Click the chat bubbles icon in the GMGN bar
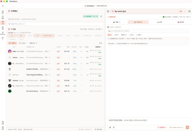 (113, 11)
